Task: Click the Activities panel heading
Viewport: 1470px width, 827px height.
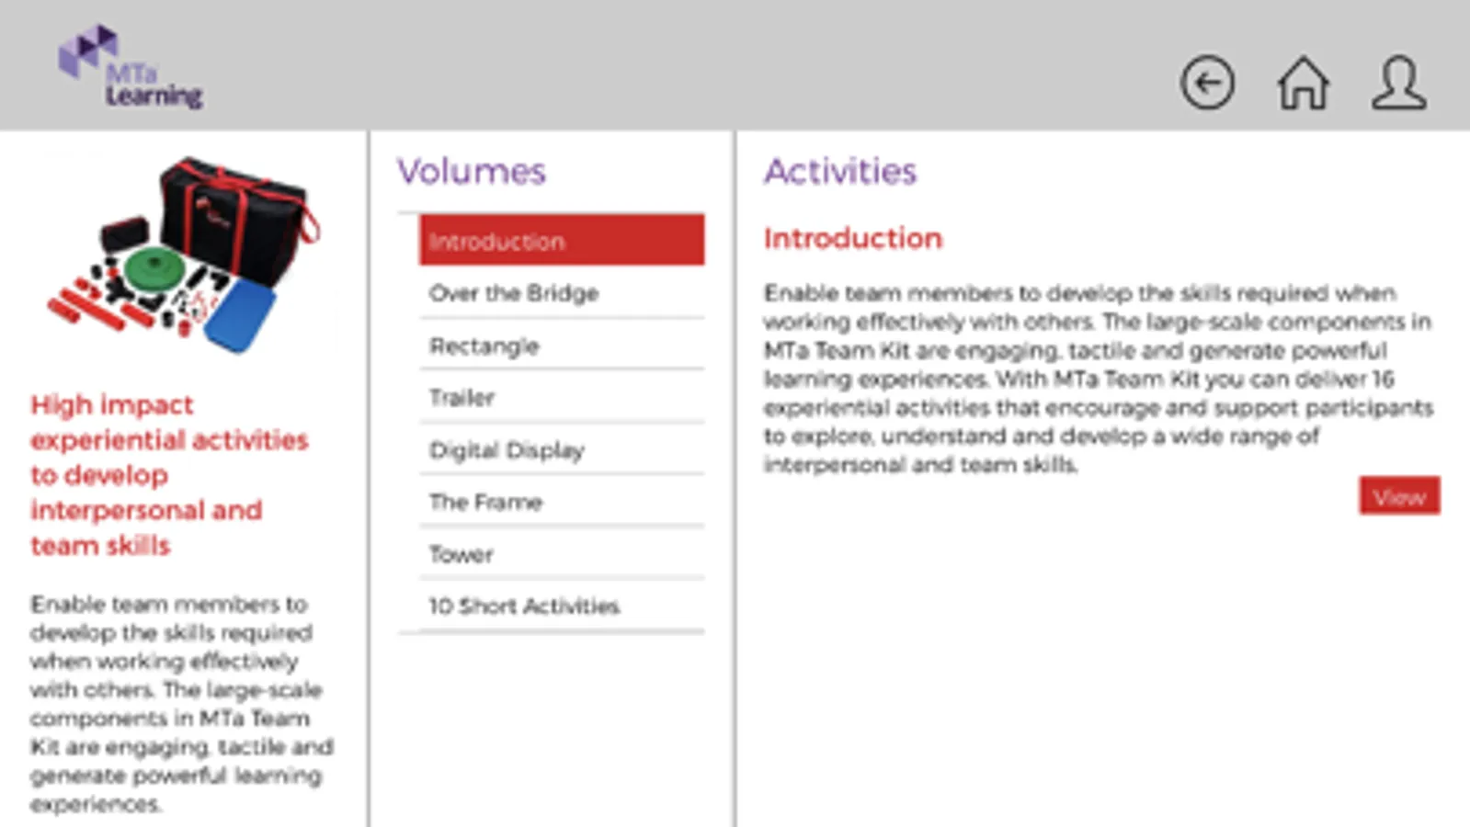Action: coord(840,172)
